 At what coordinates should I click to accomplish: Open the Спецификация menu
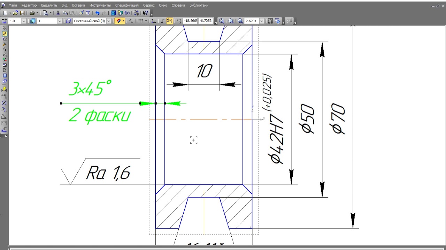[x=127, y=5]
